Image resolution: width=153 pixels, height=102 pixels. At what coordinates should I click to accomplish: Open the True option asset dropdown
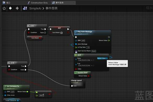(84, 66)
